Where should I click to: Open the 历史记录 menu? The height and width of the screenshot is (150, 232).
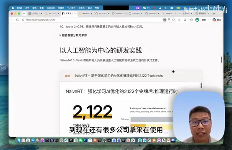point(51,8)
